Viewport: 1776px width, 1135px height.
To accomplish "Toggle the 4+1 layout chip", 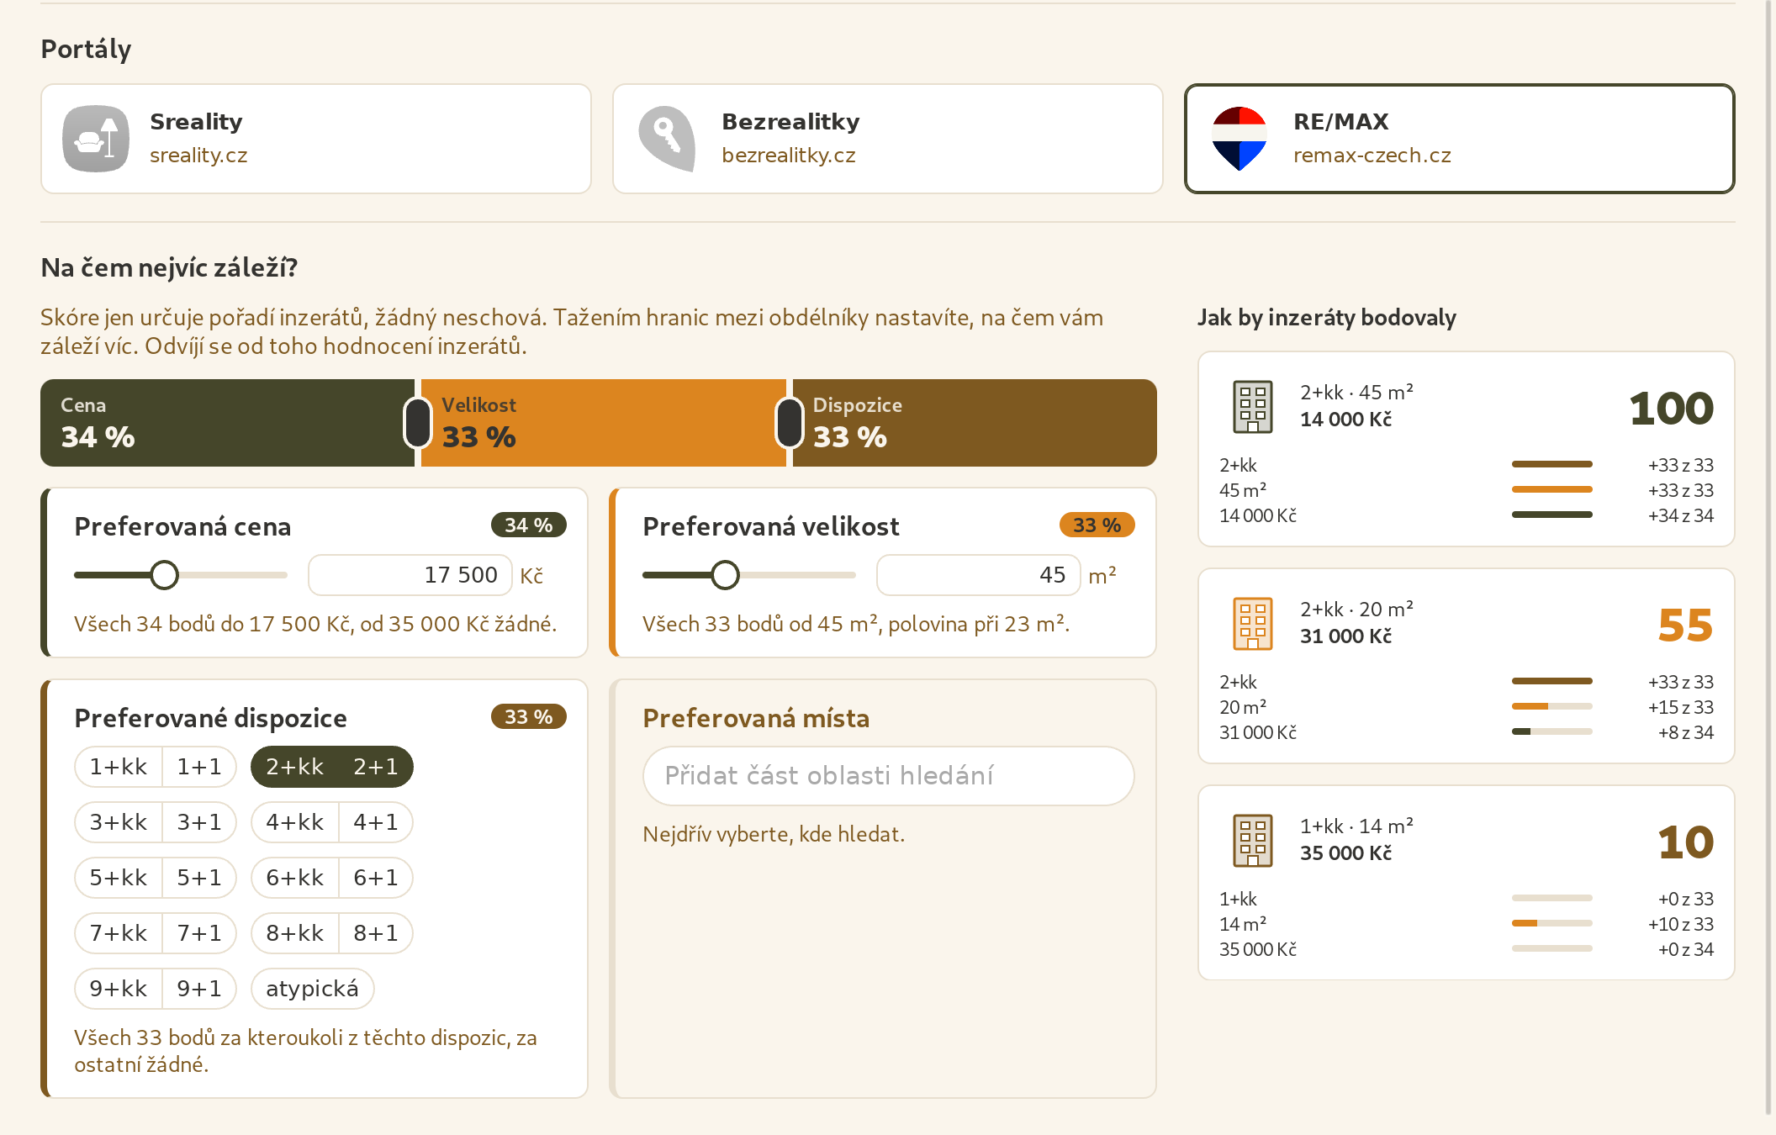I will click(x=376, y=822).
